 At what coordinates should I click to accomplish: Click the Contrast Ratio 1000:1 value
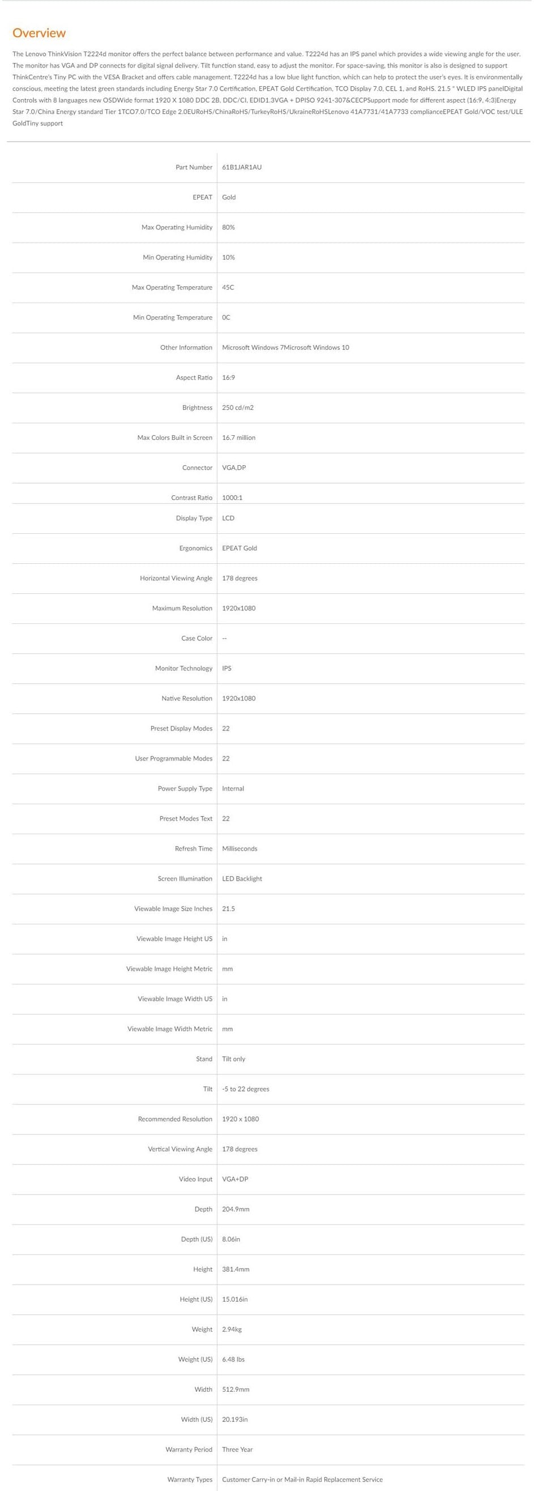pyautogui.click(x=233, y=498)
